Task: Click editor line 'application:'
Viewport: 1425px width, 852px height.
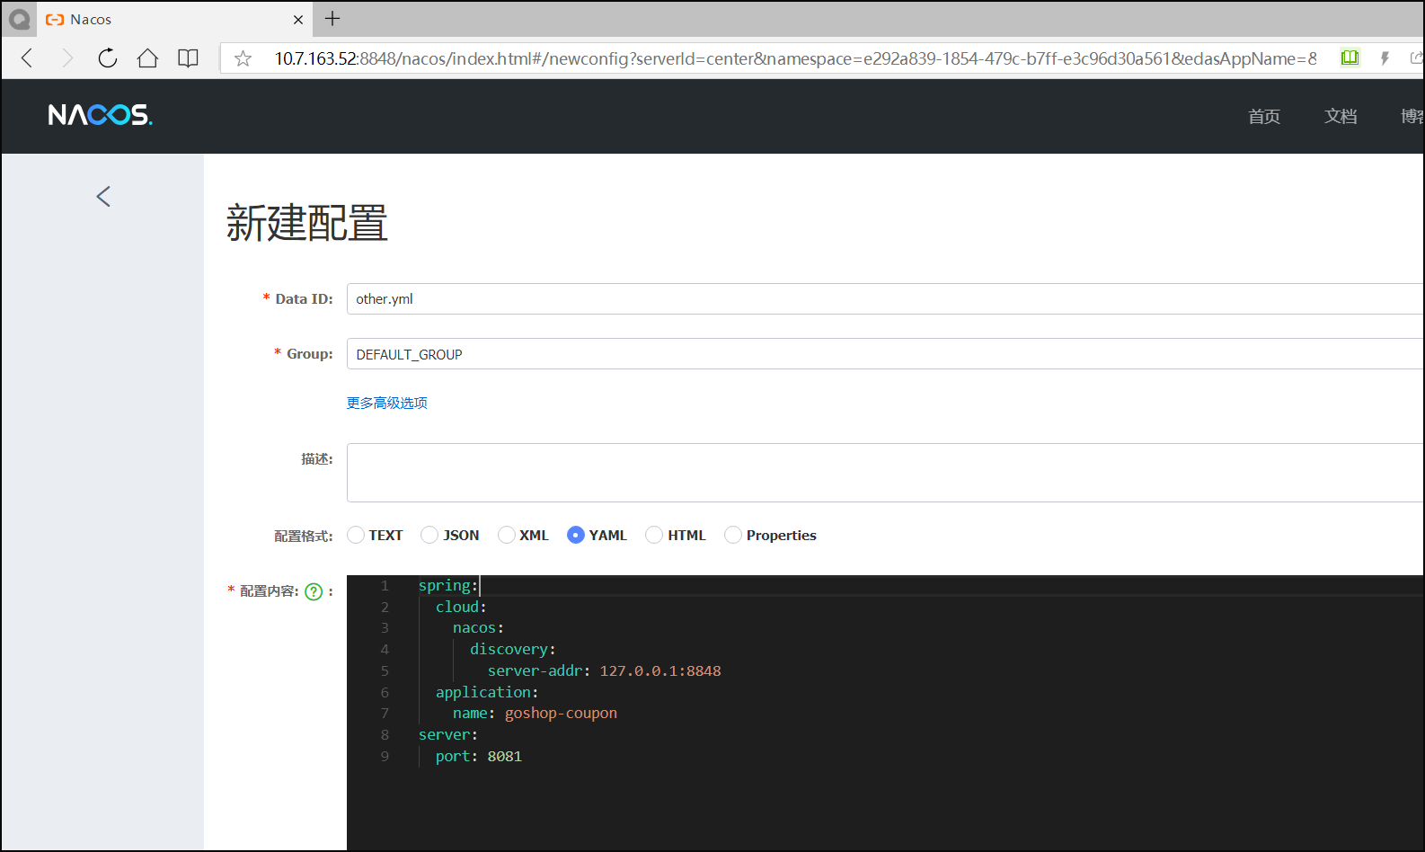Action: (487, 693)
